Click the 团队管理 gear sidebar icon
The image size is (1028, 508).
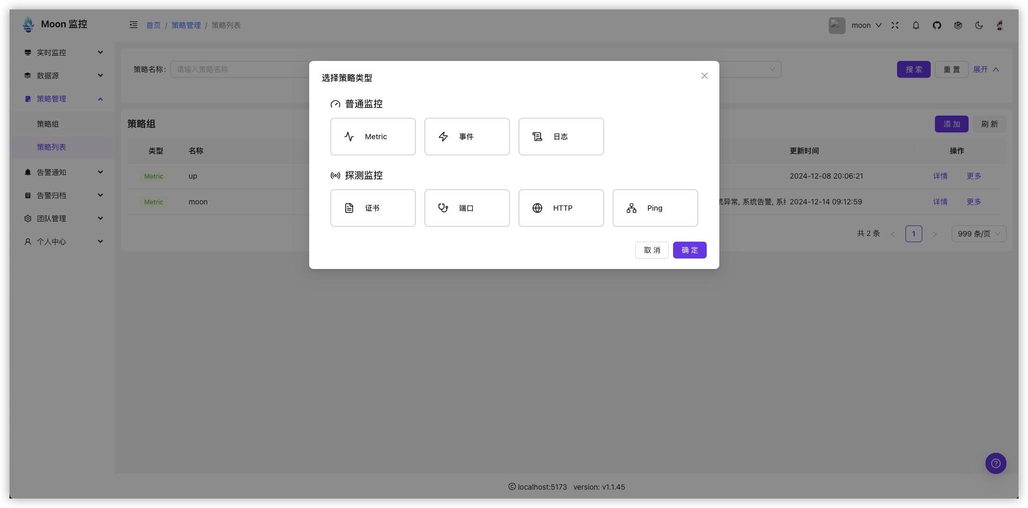(x=28, y=219)
